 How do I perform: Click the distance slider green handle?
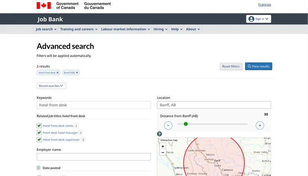(x=186, y=124)
